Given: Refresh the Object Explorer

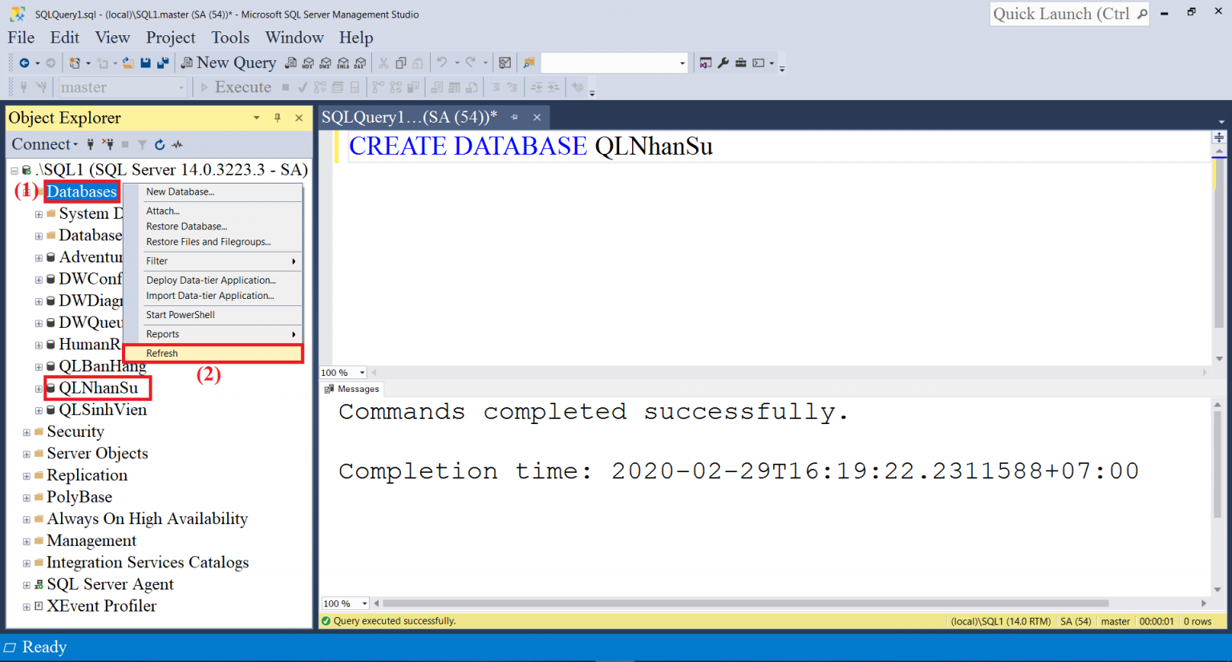Looking at the screenshot, I should [160, 144].
